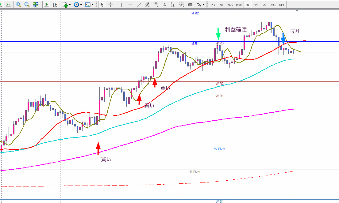Switch to M5 timeframe
The height and width of the screenshot is (203, 339).
pos(222,5)
